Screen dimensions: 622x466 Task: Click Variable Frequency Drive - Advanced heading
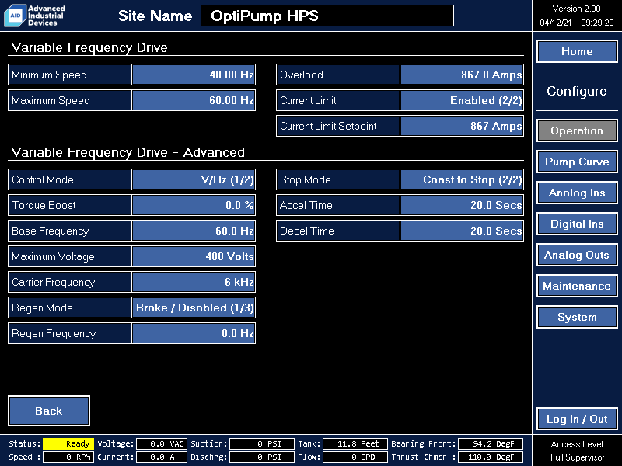[128, 152]
